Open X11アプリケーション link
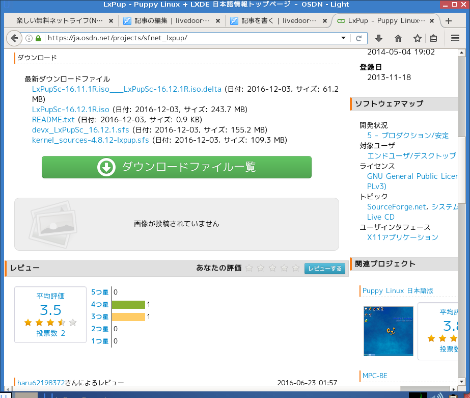The width and height of the screenshot is (470, 398). pos(403,237)
